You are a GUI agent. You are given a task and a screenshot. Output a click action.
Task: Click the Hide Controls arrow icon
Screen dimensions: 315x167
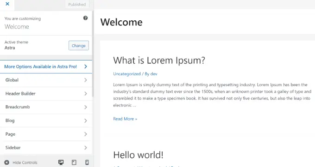tap(6, 162)
